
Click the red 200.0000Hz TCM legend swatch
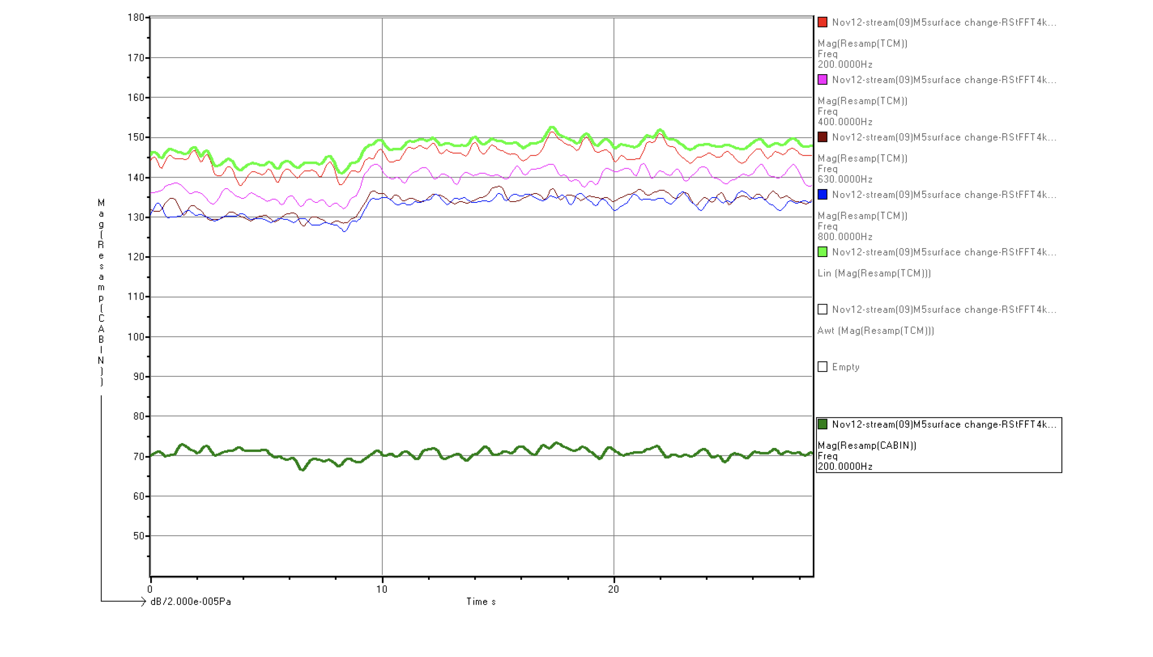pos(822,22)
